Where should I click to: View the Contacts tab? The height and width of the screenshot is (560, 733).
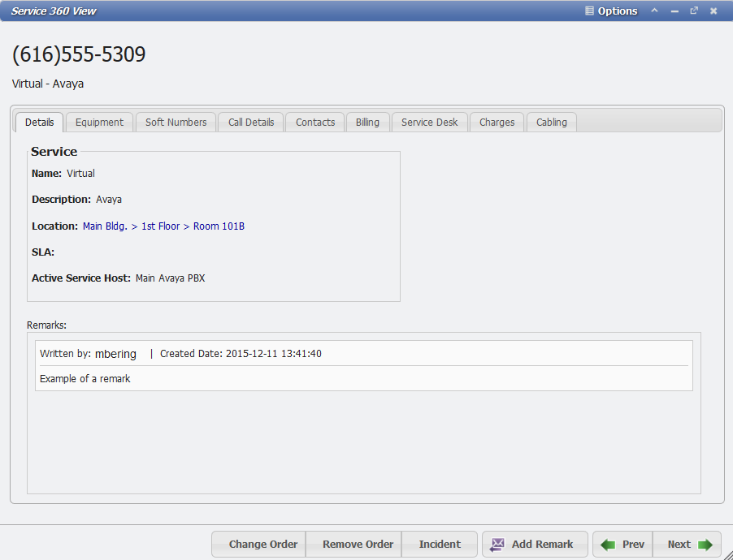point(314,122)
